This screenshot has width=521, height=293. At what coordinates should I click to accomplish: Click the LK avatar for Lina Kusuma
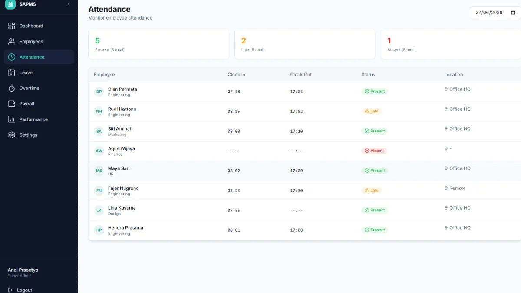pyautogui.click(x=99, y=211)
